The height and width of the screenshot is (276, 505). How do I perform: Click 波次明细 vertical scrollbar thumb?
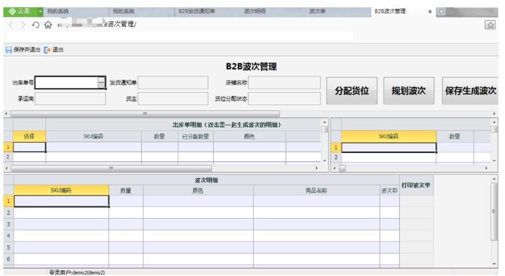click(494, 211)
